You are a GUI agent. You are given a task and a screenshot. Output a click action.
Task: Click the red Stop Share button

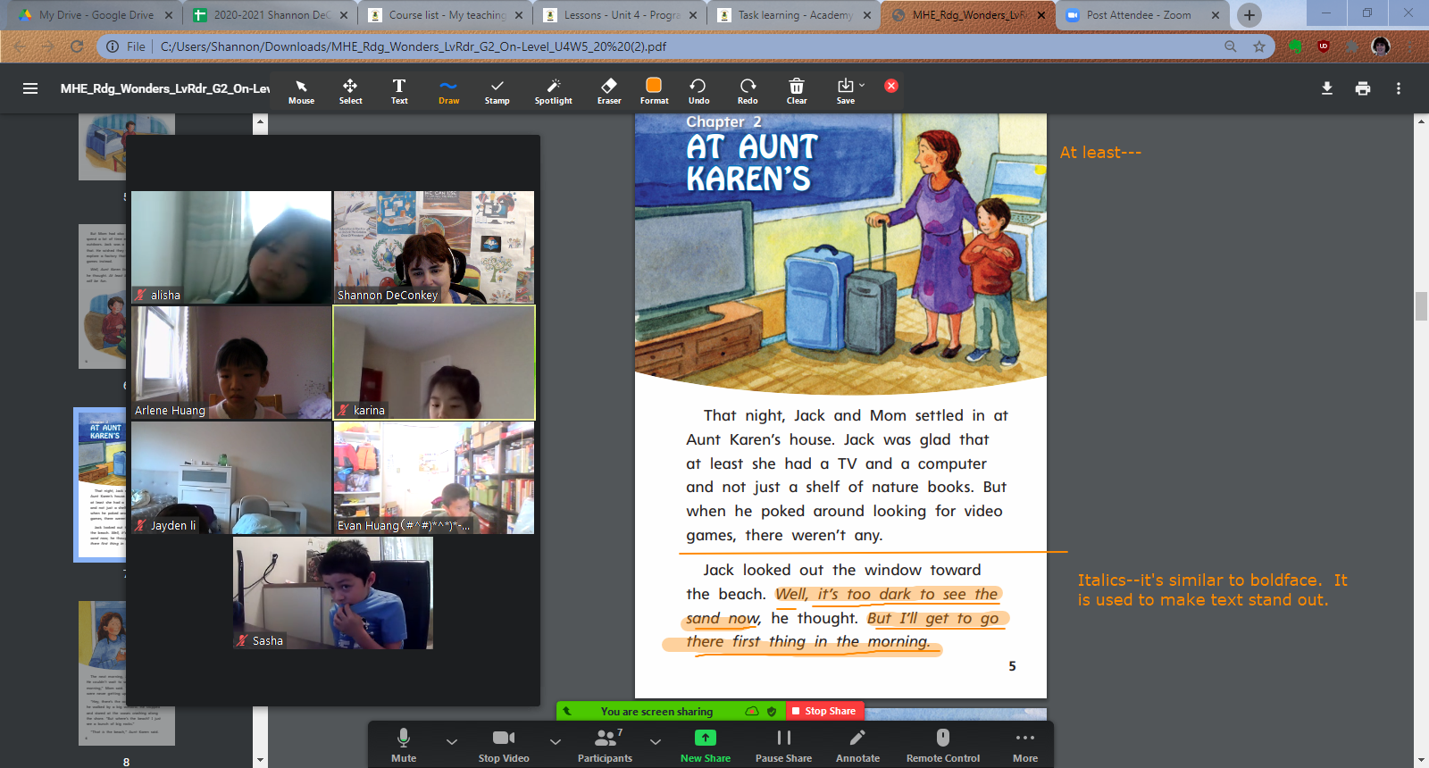click(823, 711)
